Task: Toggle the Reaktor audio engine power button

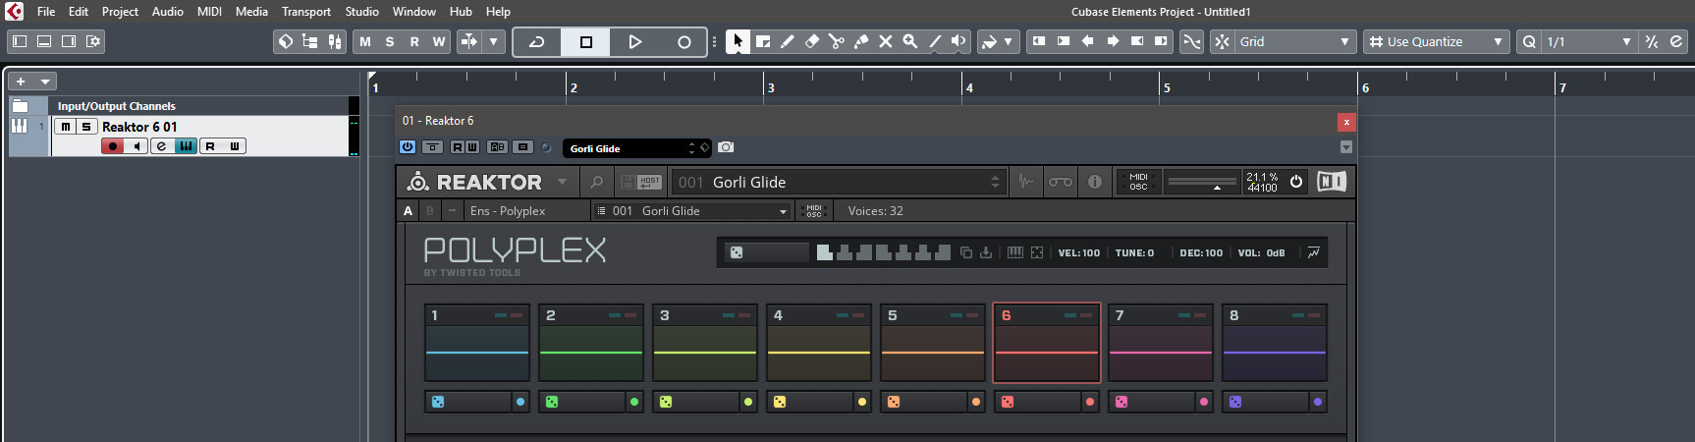Action: [x=1296, y=182]
